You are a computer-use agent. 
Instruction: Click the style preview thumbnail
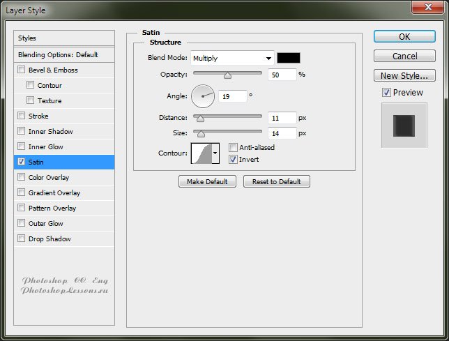(404, 126)
